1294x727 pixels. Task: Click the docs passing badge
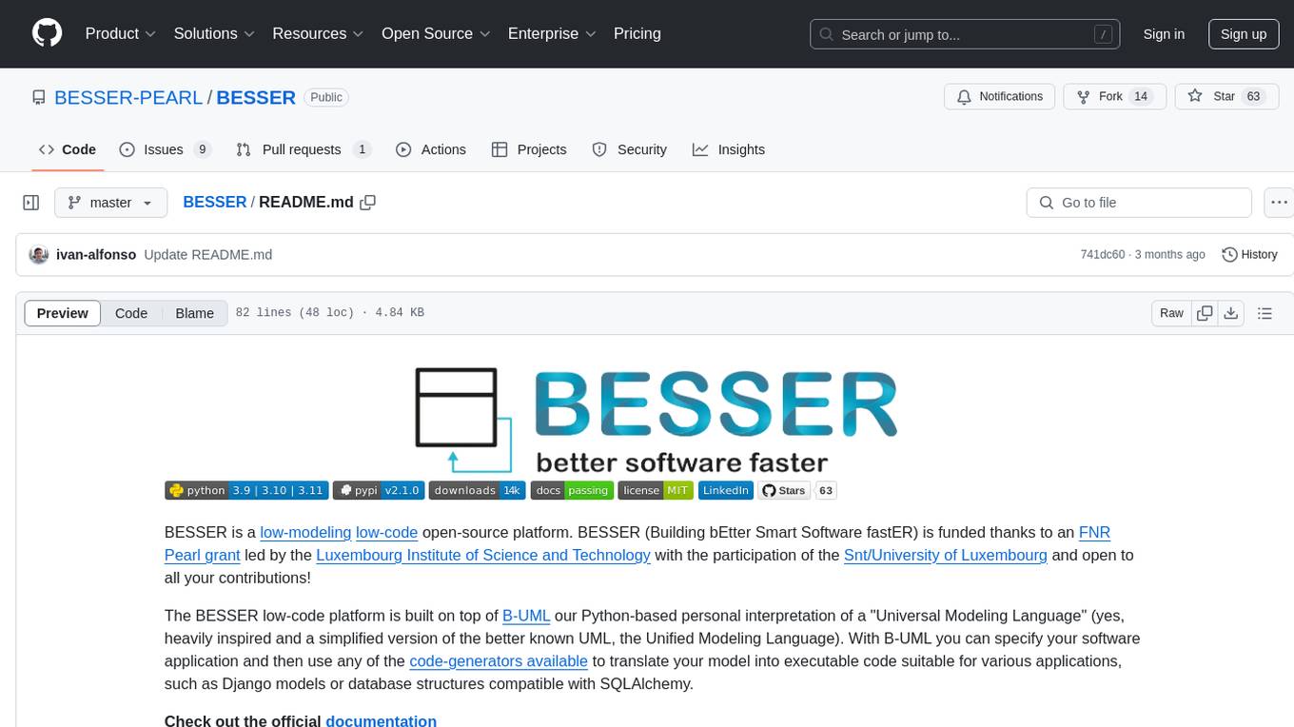[572, 490]
